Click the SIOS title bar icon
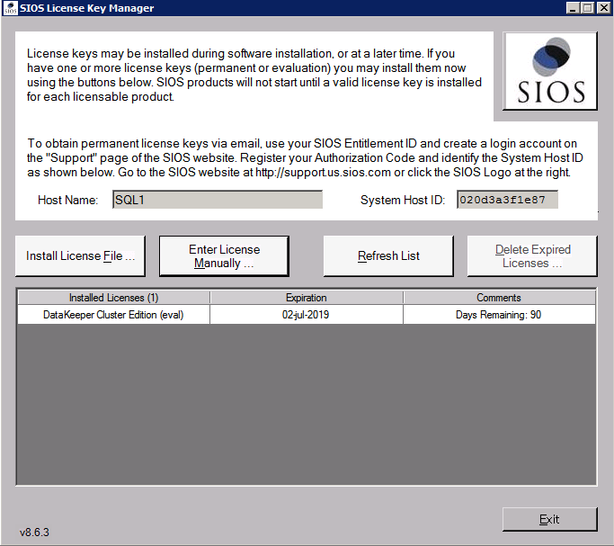This screenshot has width=614, height=546. click(x=10, y=8)
